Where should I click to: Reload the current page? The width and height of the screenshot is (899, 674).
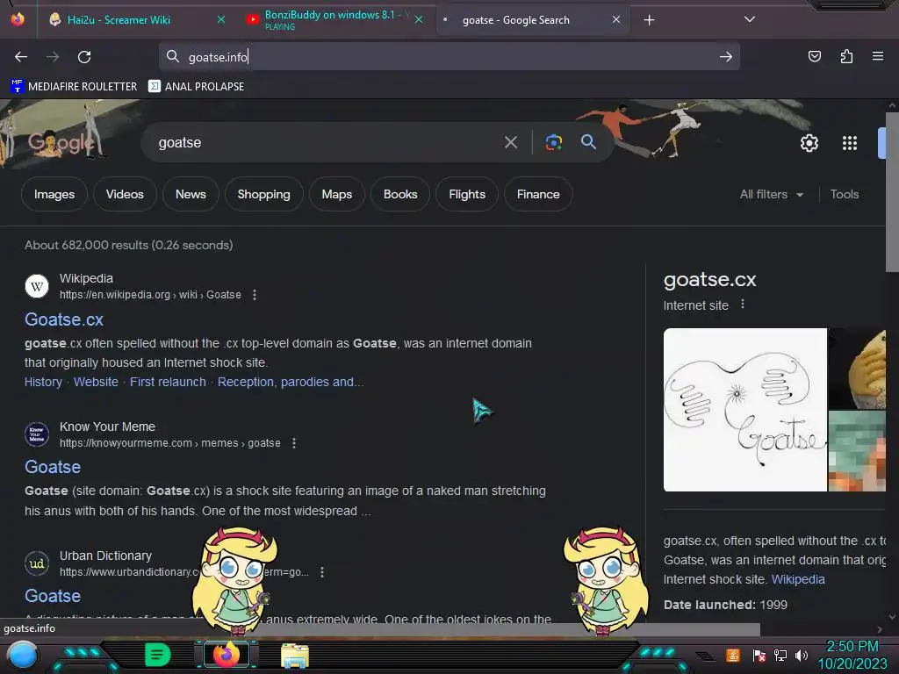click(84, 57)
